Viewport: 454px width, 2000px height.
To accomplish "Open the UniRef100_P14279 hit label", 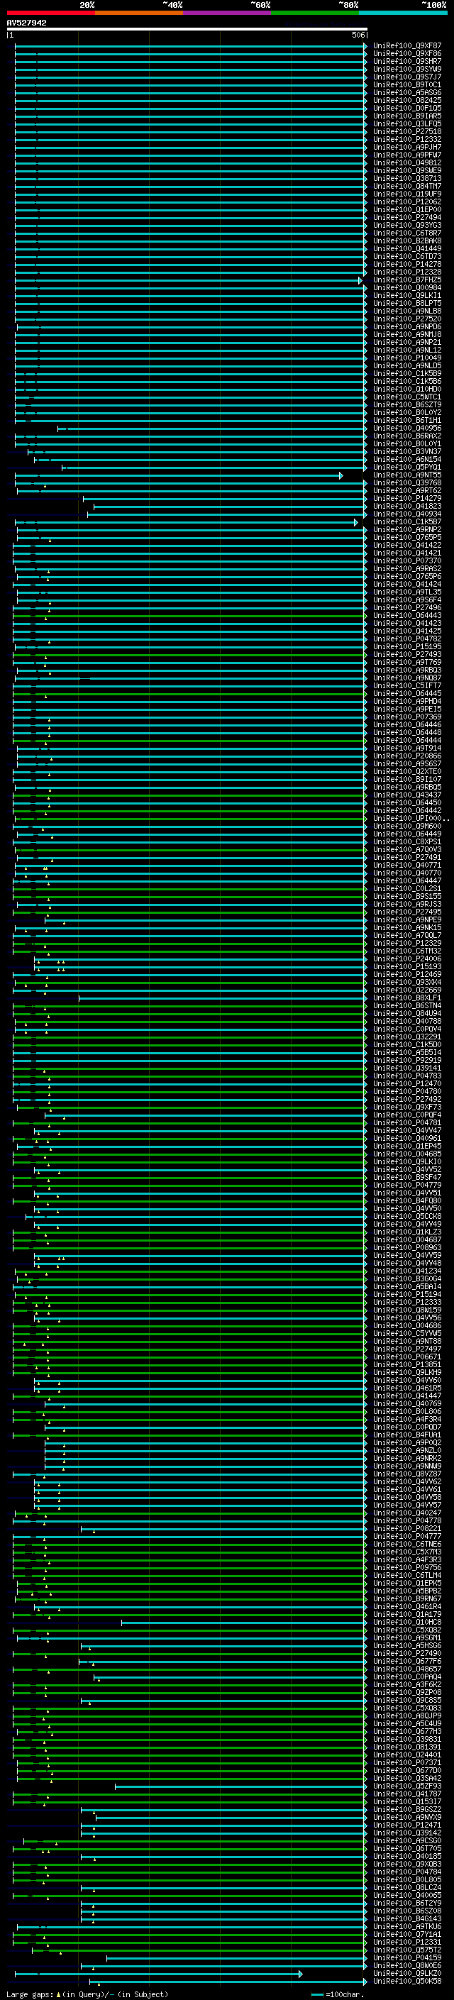I will 406,499.
